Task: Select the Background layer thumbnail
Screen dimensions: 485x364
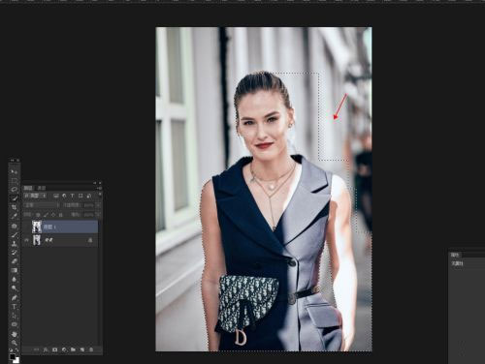Action: [x=37, y=240]
